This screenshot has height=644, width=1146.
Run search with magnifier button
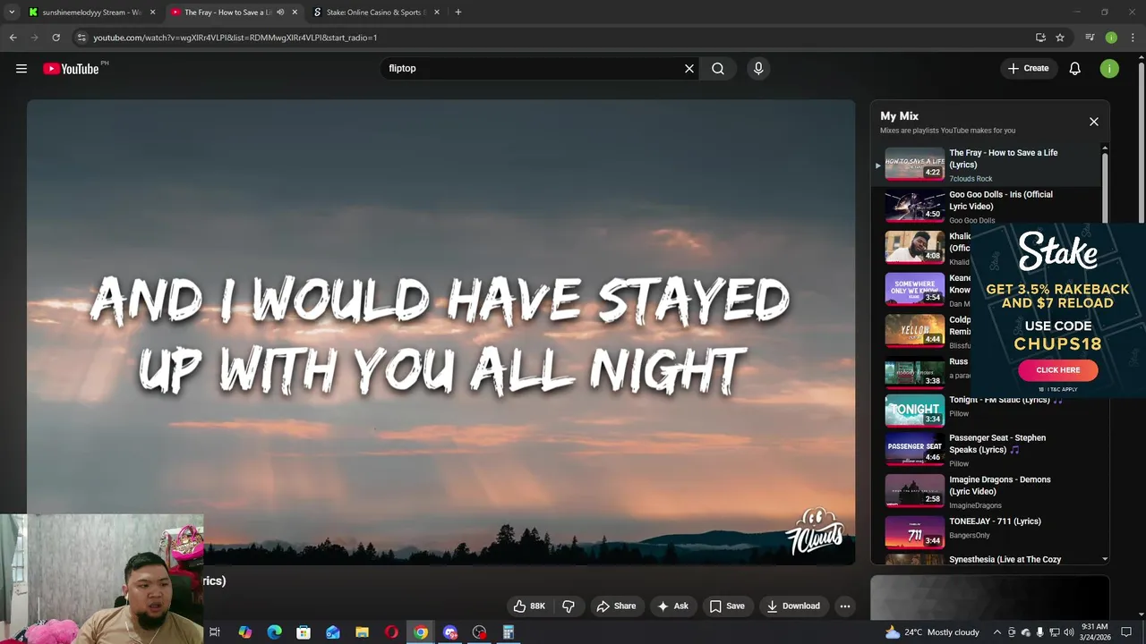[x=718, y=68]
